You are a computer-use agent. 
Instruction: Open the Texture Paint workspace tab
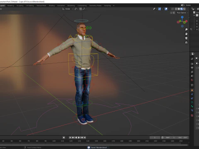coord(41,5)
